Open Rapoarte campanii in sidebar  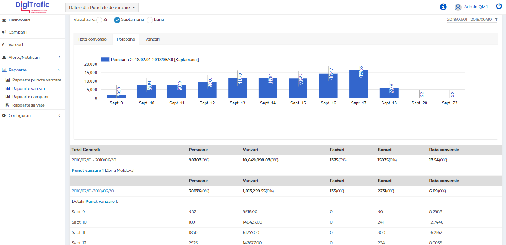tap(30, 97)
